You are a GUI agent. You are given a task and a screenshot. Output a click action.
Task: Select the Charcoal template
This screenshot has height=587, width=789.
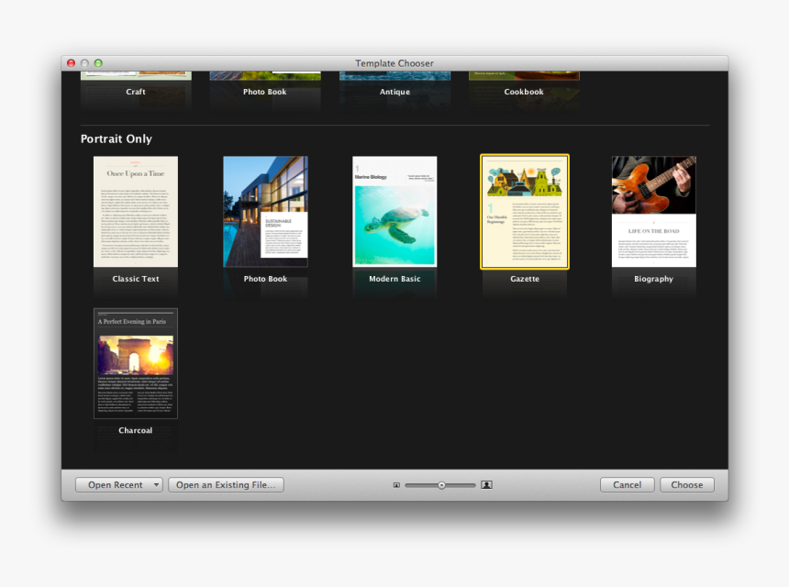point(135,363)
